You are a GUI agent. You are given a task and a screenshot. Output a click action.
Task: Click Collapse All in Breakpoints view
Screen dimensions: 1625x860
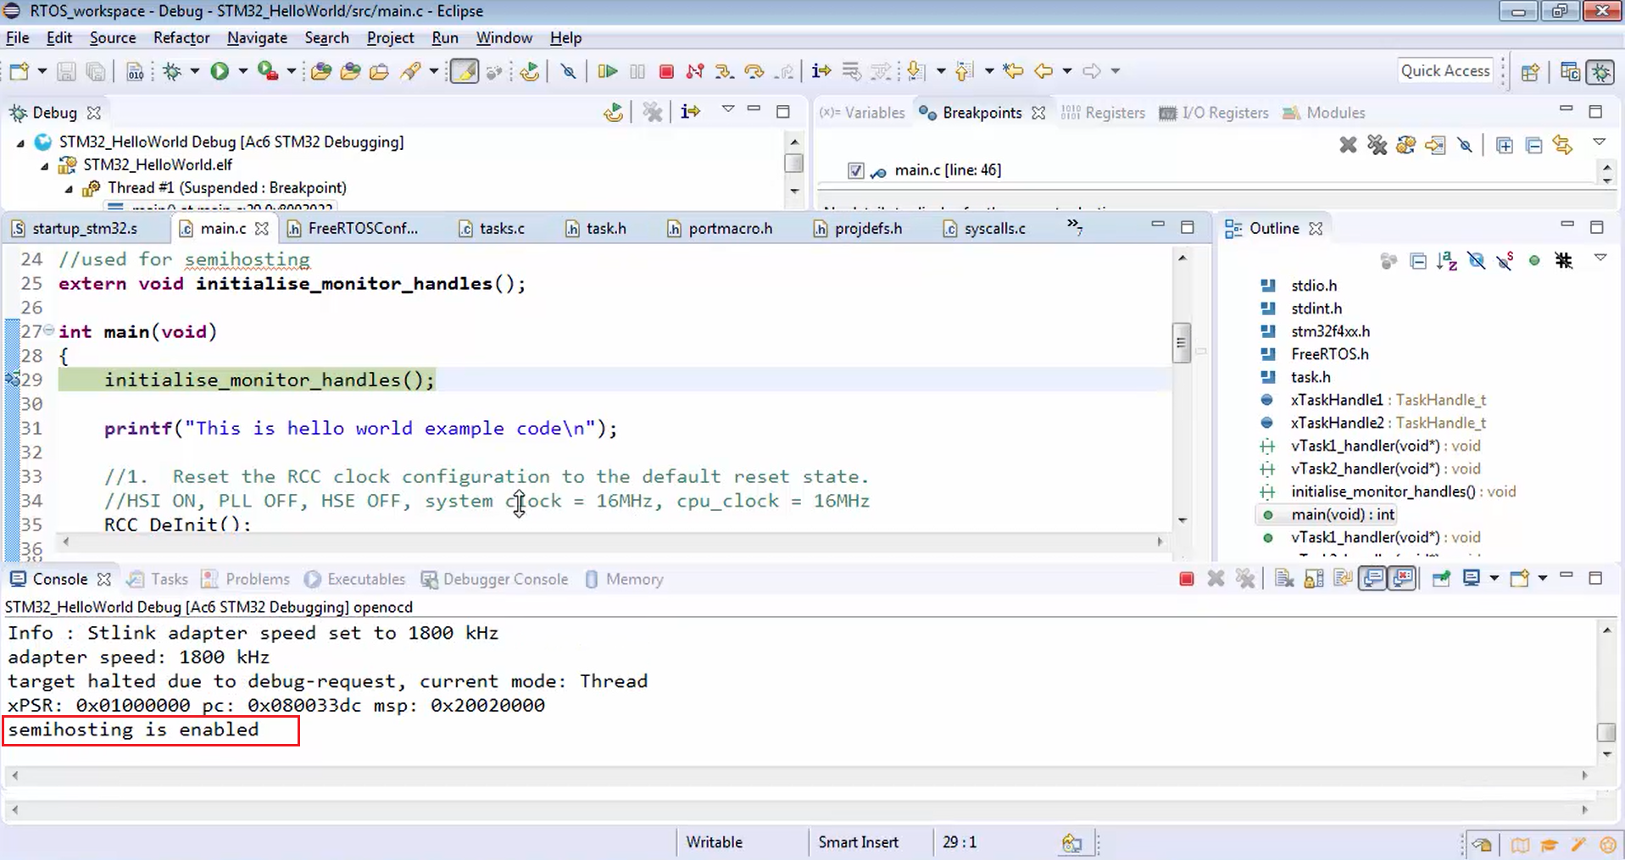tap(1533, 145)
